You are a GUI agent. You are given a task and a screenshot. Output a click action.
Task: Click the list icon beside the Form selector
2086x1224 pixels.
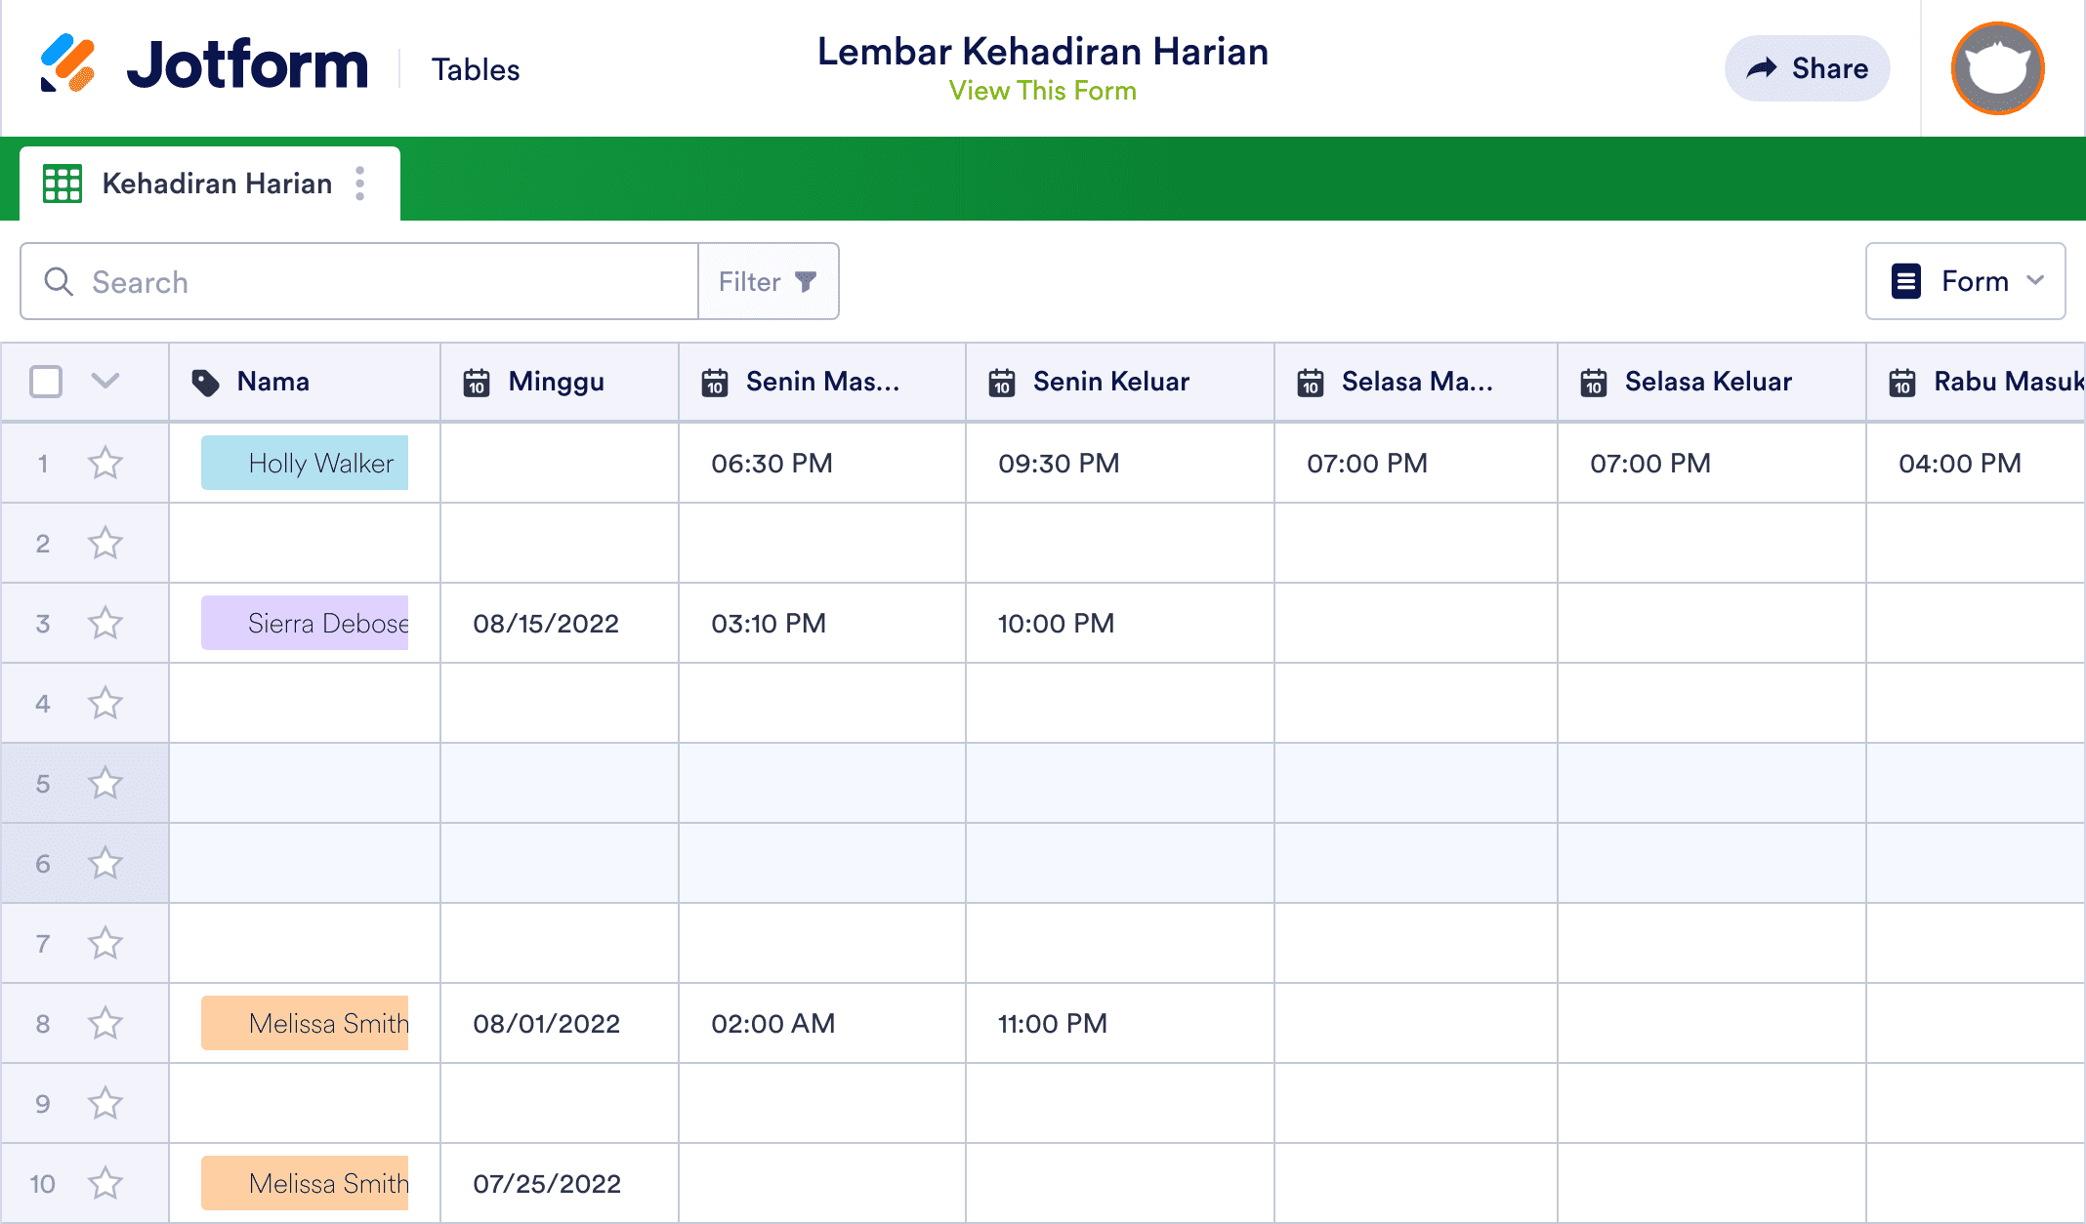coord(1904,281)
